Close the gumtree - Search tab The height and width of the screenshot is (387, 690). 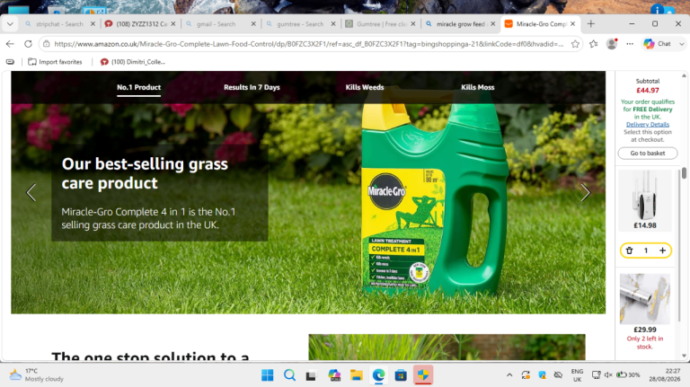coord(333,24)
